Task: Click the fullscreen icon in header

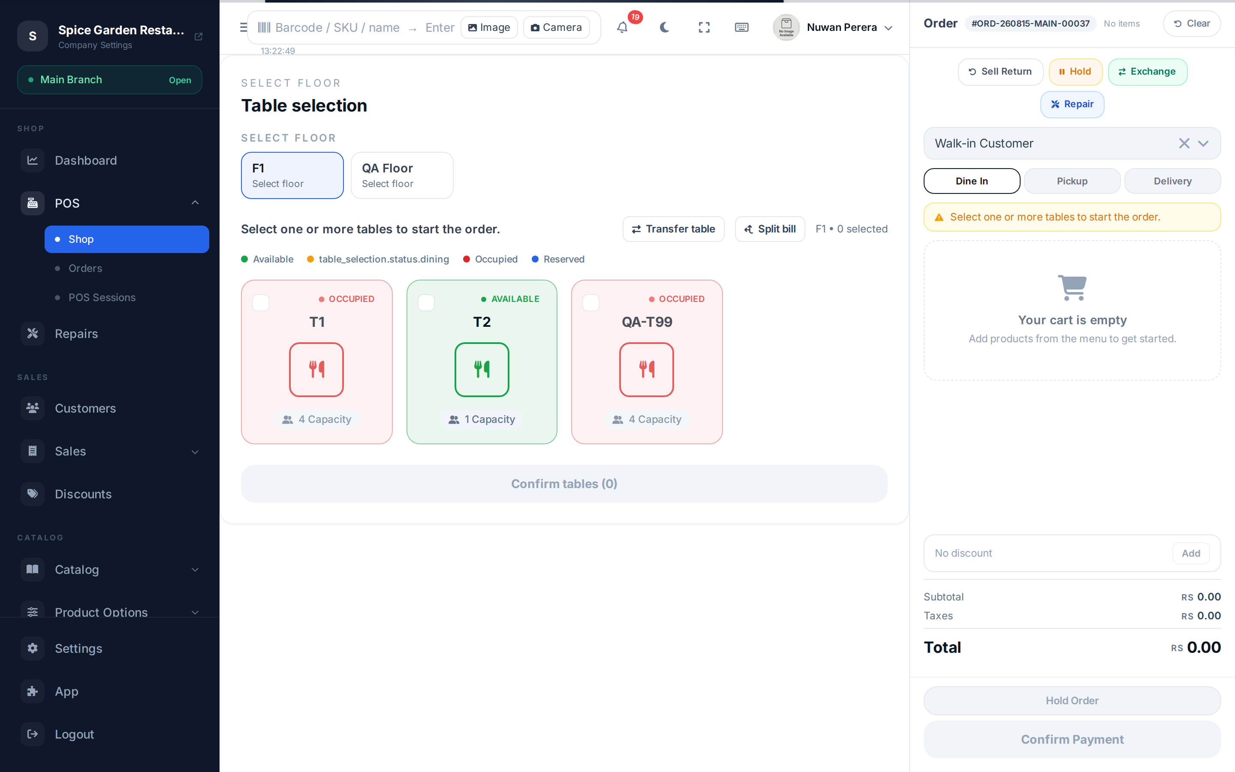Action: point(704,27)
